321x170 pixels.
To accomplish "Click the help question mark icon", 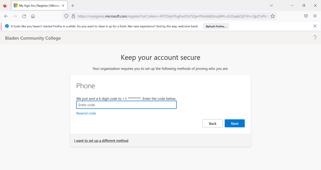I will (315, 38).
